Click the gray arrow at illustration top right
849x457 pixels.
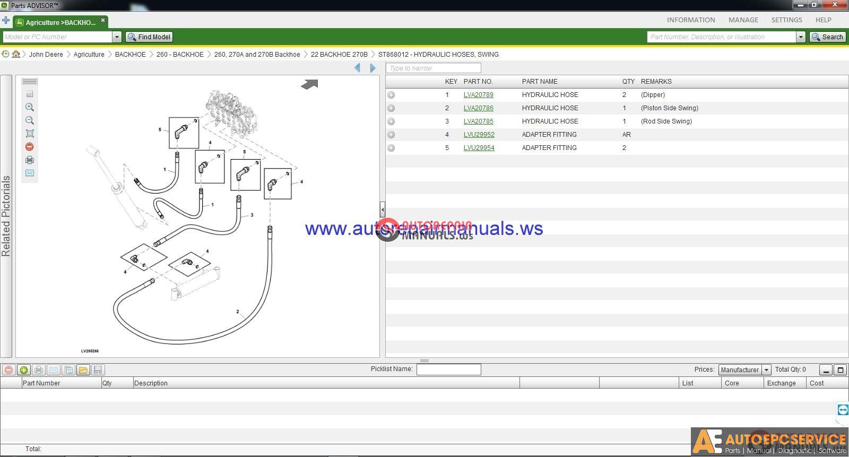point(309,84)
